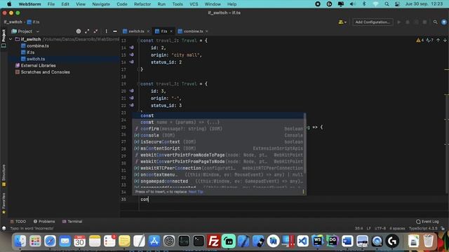This screenshot has height=252, width=449.
Task: Open DataGrip icon in the dock
Action: click(x=333, y=241)
